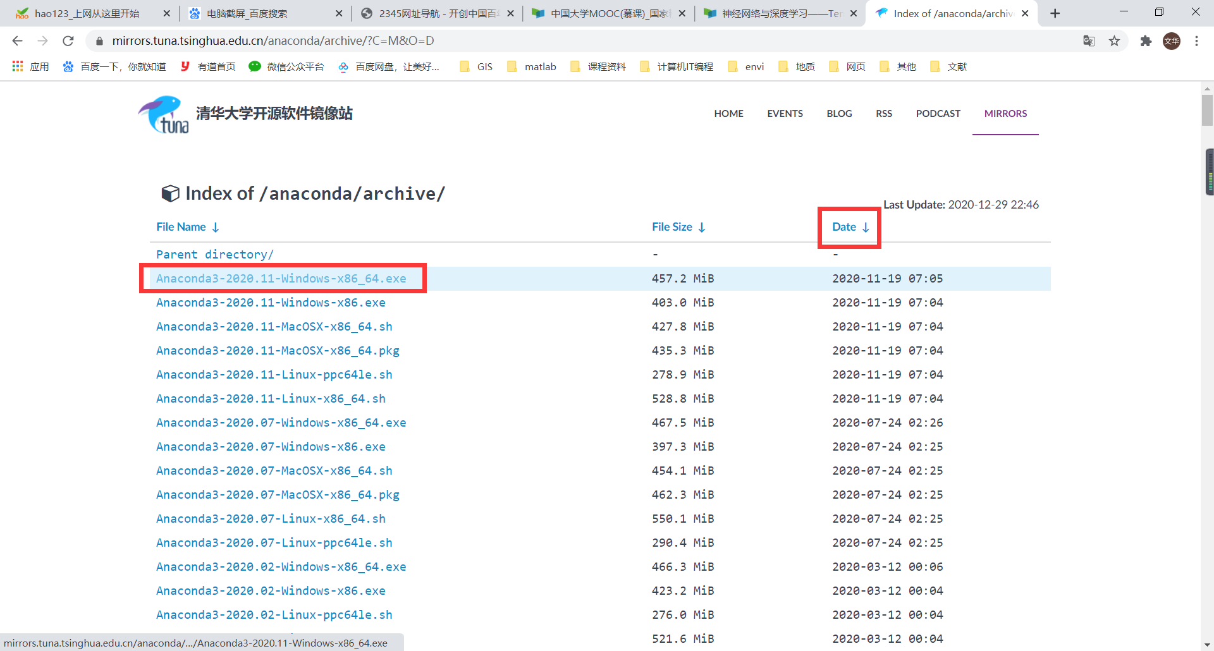
Task: Sort the listing by Date
Action: click(850, 227)
